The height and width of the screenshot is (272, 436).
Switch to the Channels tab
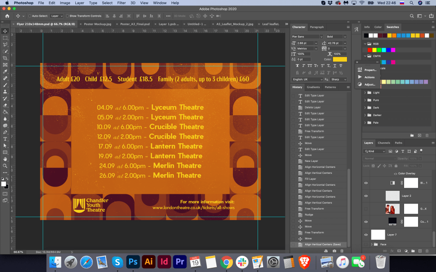[x=384, y=143]
